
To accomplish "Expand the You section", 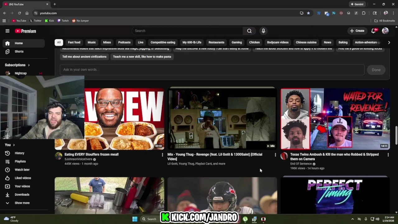I will click(10, 145).
